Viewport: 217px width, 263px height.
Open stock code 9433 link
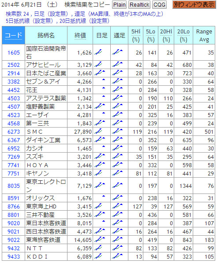pyautogui.click(x=14, y=257)
